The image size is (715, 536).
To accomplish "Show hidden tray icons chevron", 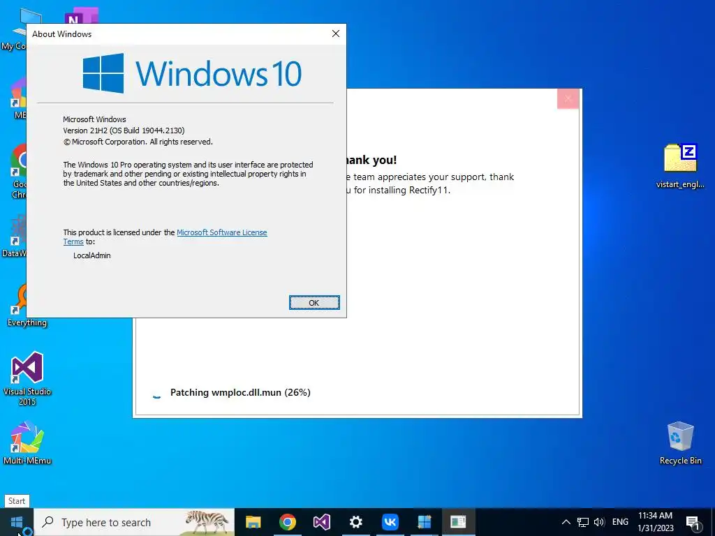I will click(566, 522).
